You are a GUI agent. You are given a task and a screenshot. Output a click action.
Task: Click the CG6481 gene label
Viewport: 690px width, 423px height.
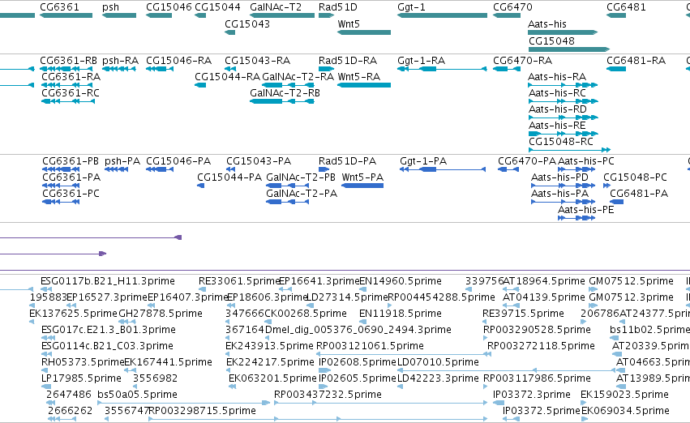point(626,7)
